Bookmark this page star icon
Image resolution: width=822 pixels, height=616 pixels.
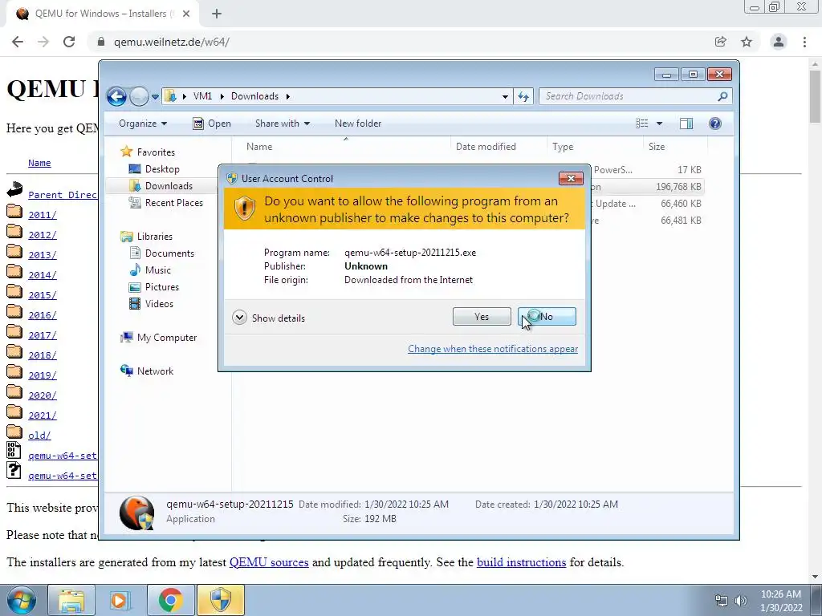point(747,42)
